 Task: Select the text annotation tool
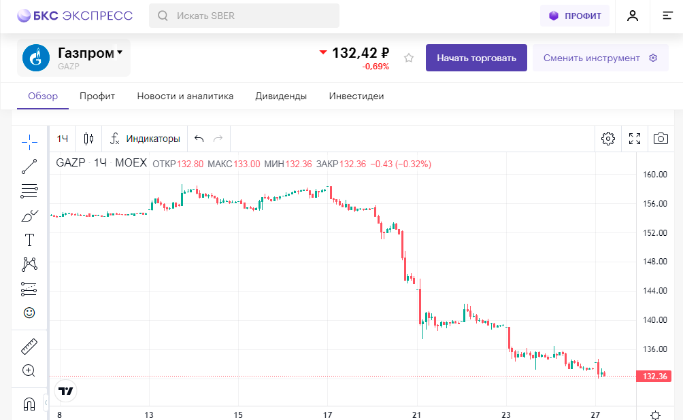(29, 240)
